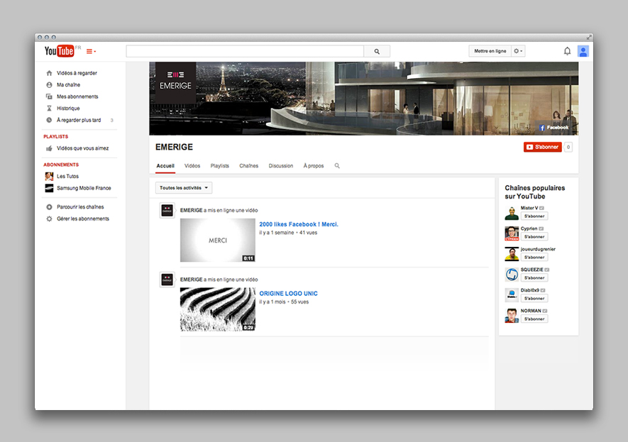Click the channel search magnifier icon
This screenshot has height=442, width=628.
337,166
